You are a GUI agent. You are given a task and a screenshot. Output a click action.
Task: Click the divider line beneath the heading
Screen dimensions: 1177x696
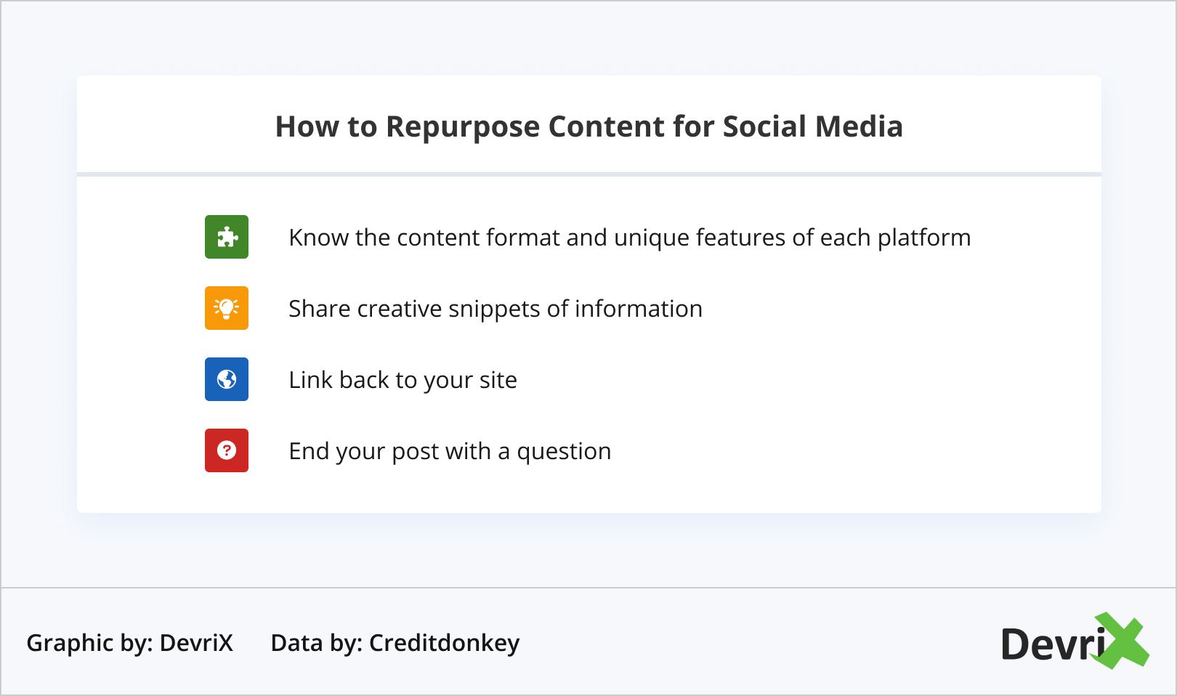(588, 174)
